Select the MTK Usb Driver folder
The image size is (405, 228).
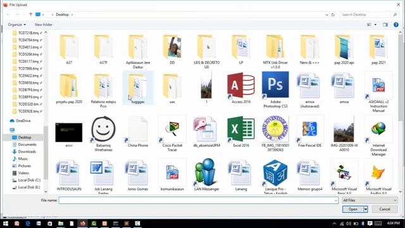click(x=275, y=51)
